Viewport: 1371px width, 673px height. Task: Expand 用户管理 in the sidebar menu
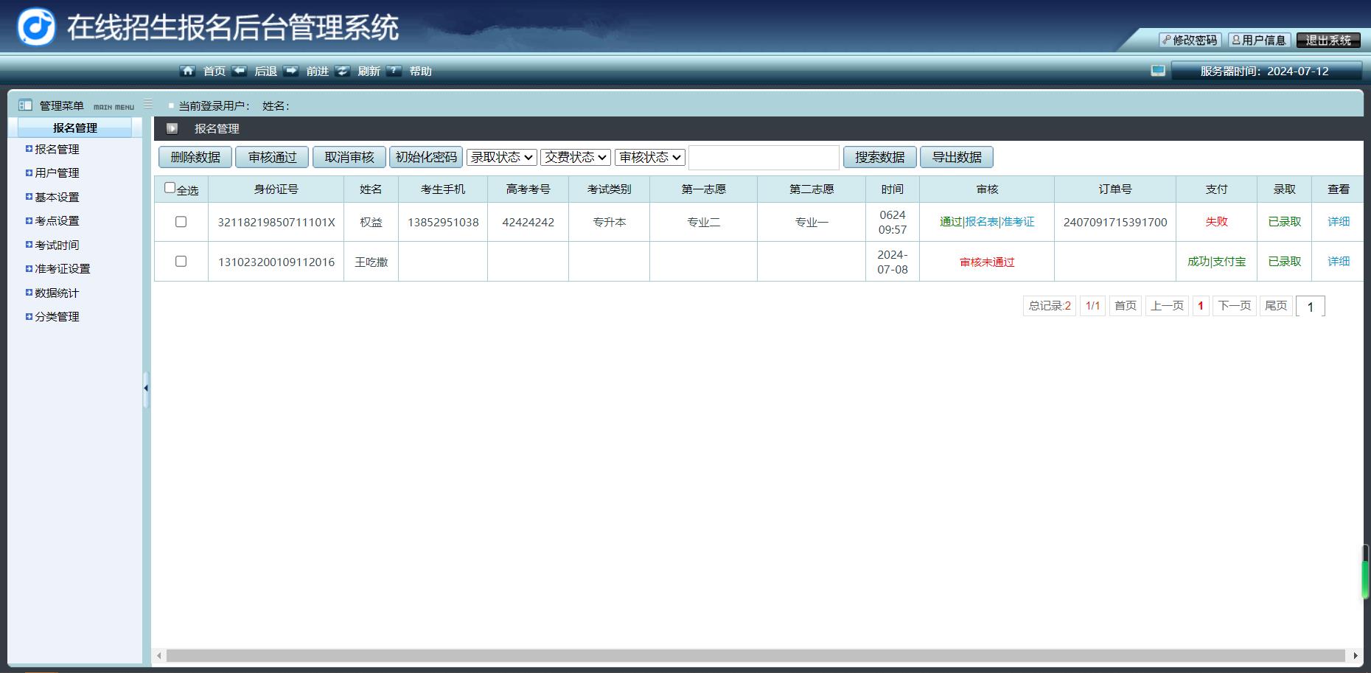57,172
